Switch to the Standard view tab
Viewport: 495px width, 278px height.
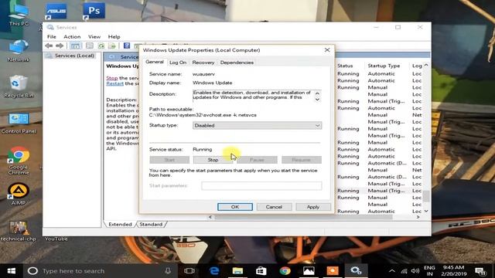tap(151, 224)
